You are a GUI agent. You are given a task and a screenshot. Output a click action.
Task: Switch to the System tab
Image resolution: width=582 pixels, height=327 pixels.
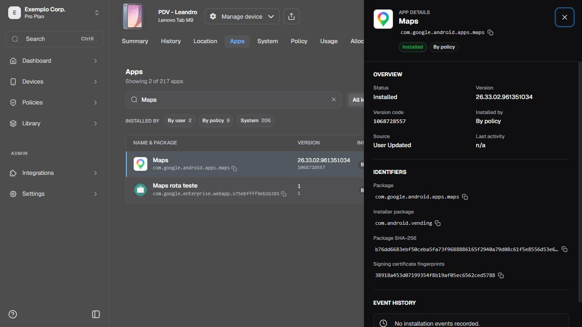(x=267, y=41)
